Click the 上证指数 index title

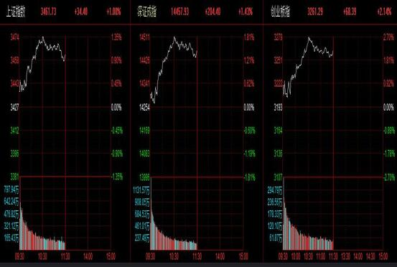point(16,12)
